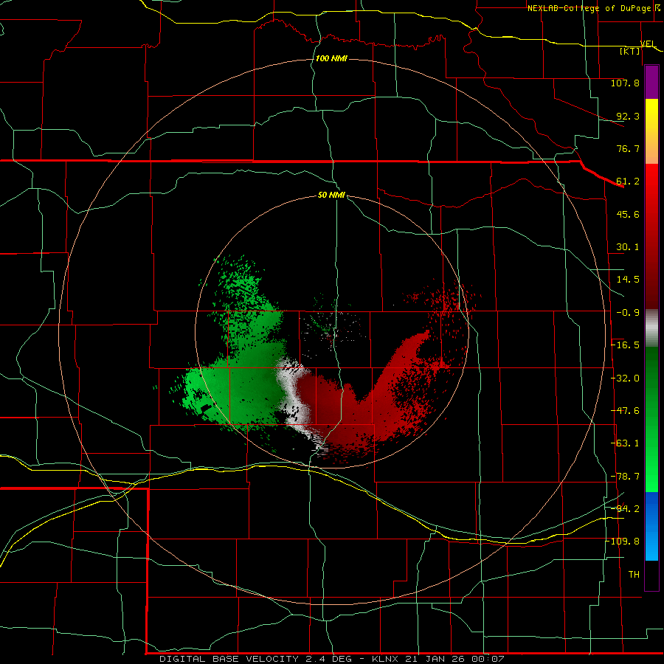
Task: Click the blue segment of the color bar
Action: [651, 526]
